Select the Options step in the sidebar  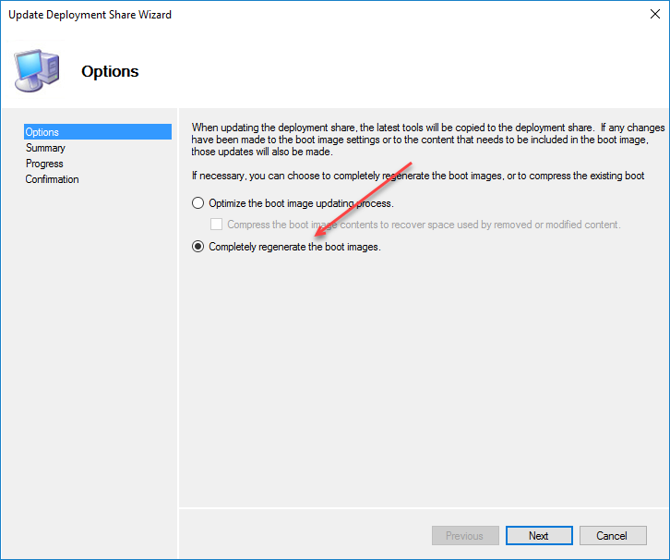(x=42, y=132)
